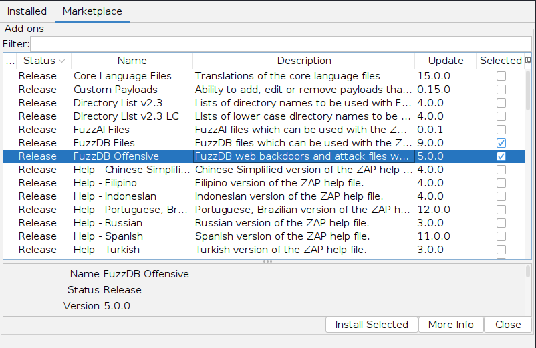Click the 0.15.0 update version cell
Image resolution: width=536 pixels, height=348 pixels.
pyautogui.click(x=445, y=90)
